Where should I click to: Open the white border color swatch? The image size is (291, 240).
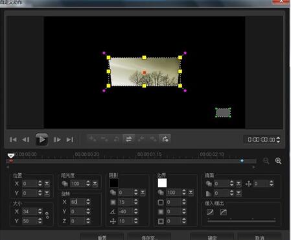(162, 183)
